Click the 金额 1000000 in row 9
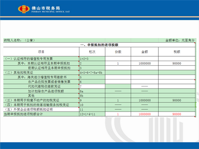199x149 pixels. click(145, 100)
